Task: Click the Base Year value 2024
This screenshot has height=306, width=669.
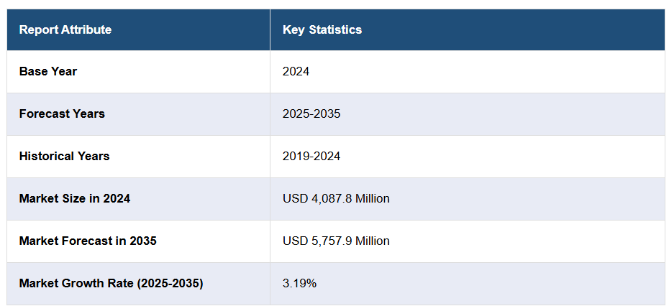Action: (296, 71)
